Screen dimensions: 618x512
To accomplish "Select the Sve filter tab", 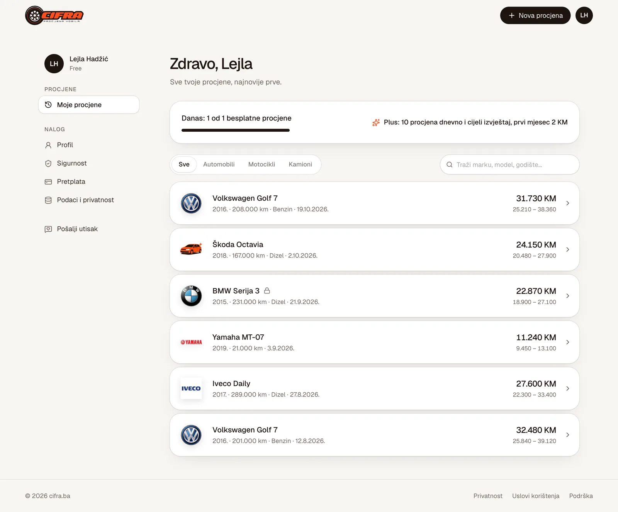I will [x=184, y=164].
